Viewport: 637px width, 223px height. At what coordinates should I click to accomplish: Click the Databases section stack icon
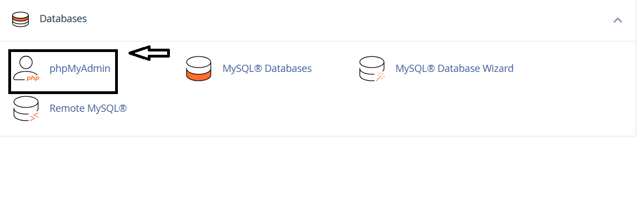[x=20, y=19]
